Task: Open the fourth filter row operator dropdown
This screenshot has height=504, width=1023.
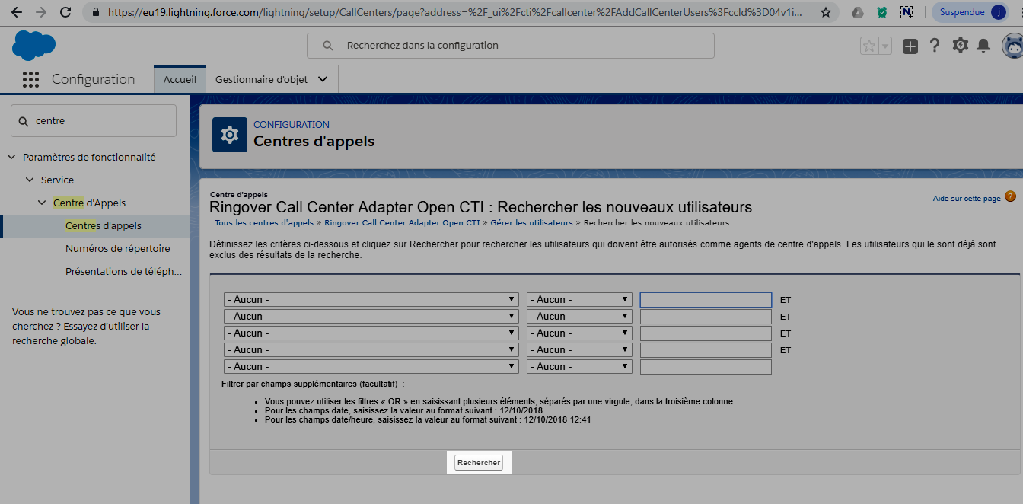Action: click(579, 350)
